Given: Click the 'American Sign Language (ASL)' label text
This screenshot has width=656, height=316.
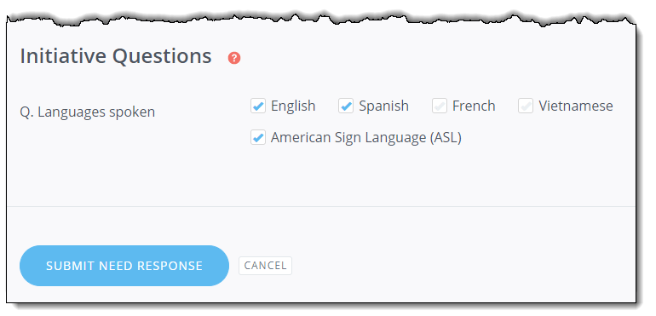Looking at the screenshot, I should pos(366,137).
